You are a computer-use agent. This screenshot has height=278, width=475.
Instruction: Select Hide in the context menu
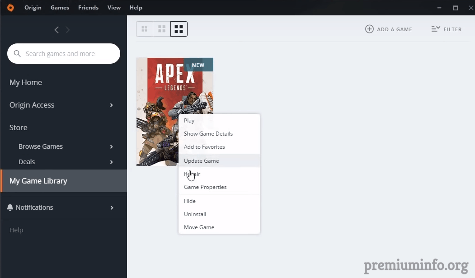point(219,201)
